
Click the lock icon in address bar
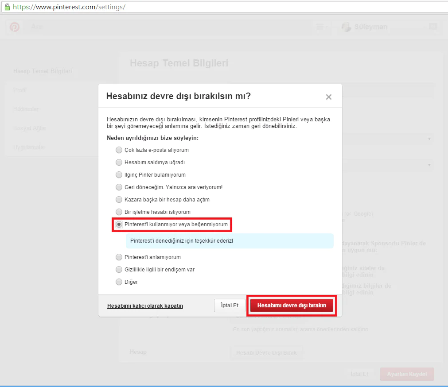pyautogui.click(x=7, y=7)
